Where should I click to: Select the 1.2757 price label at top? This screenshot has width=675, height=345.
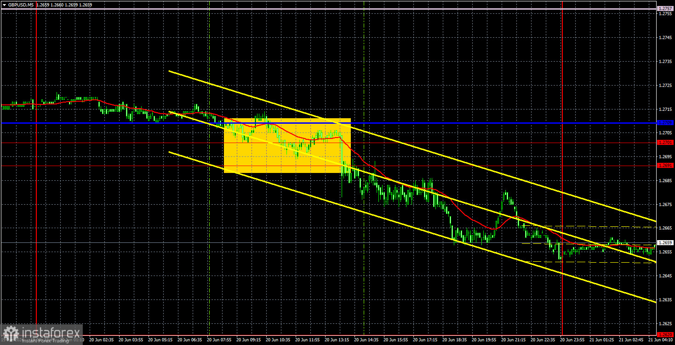point(665,9)
